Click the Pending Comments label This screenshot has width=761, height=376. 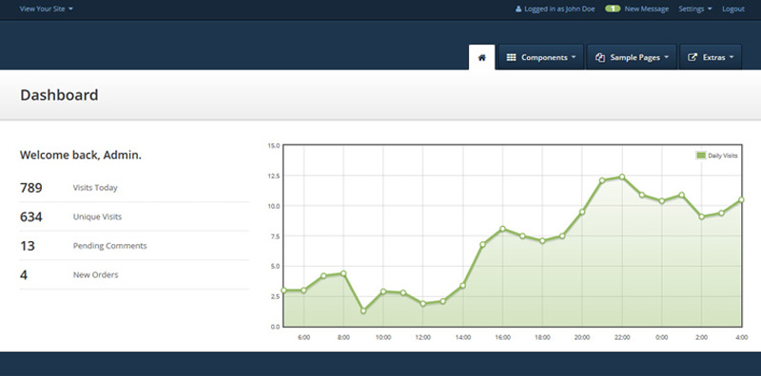(x=109, y=246)
